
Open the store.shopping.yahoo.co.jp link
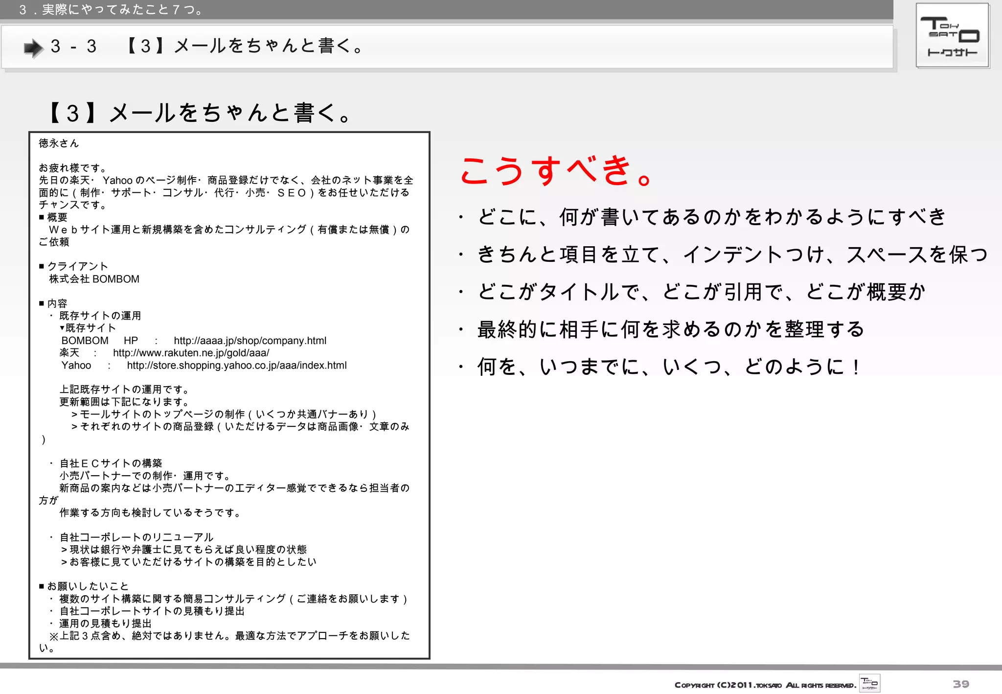[x=237, y=366]
